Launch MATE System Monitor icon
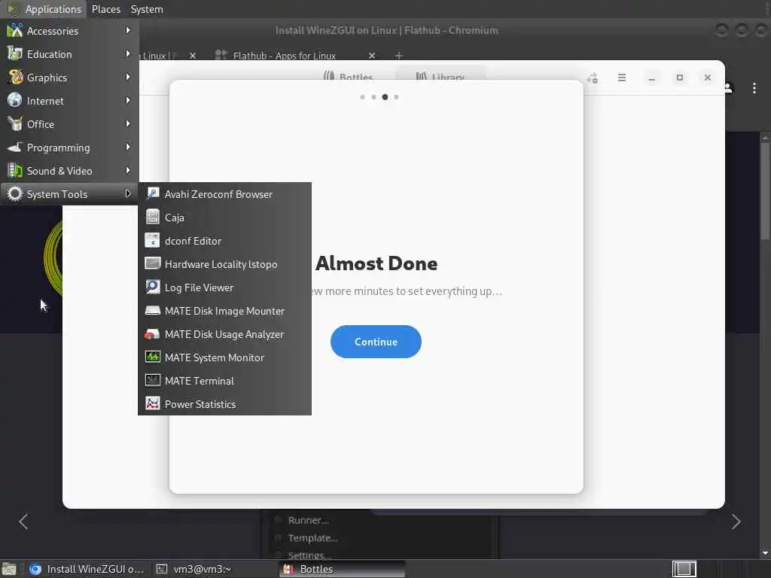The image size is (771, 578). [x=152, y=357]
